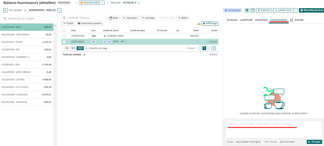Click the edit note icon beside lock date
This screenshot has width=324, height=146.
click(x=247, y=10)
